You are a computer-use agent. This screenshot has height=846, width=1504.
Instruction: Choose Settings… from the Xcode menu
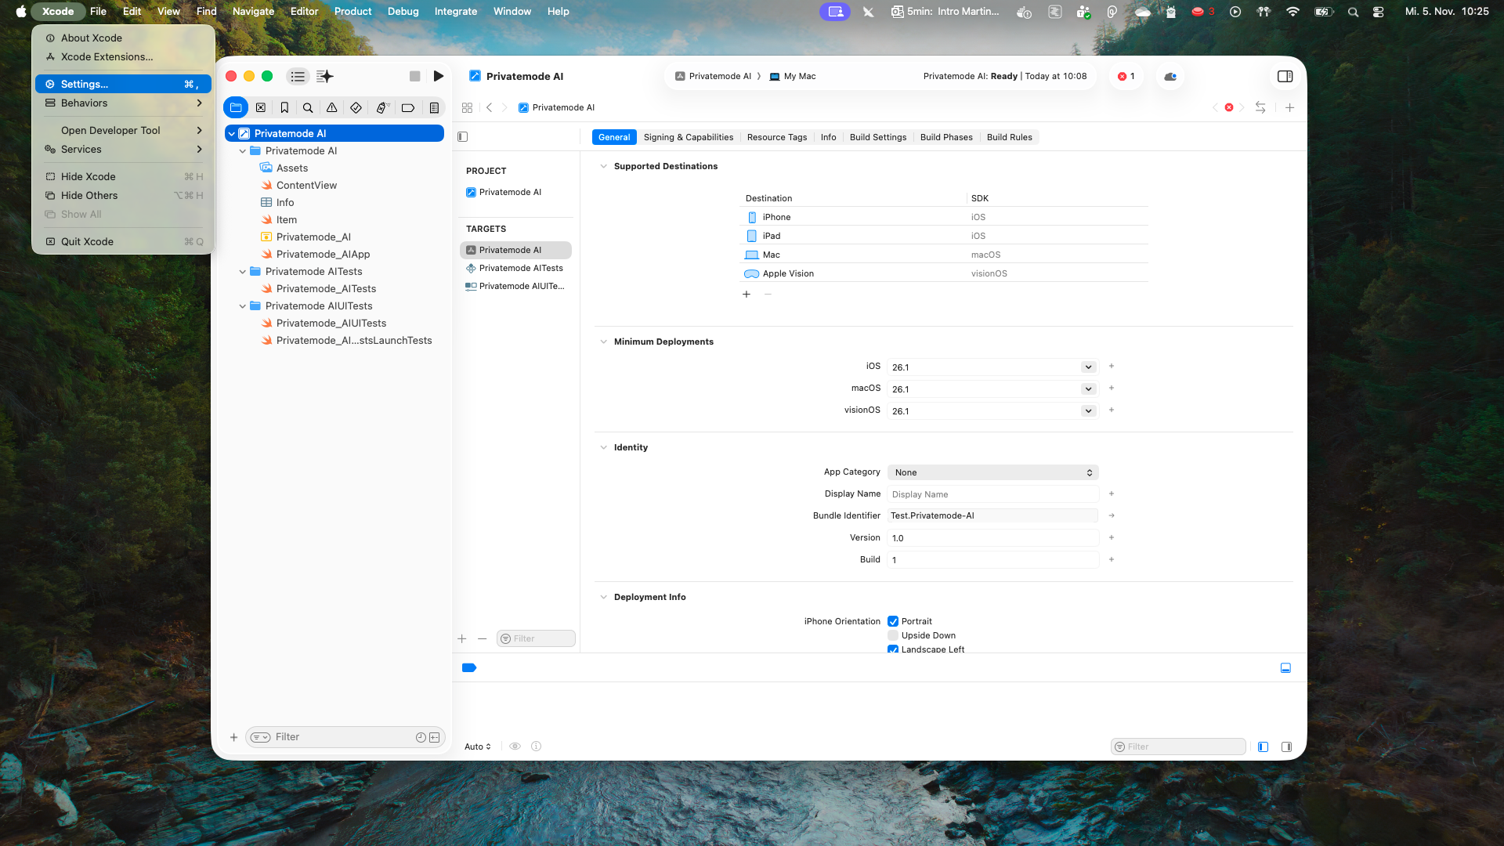123,84
